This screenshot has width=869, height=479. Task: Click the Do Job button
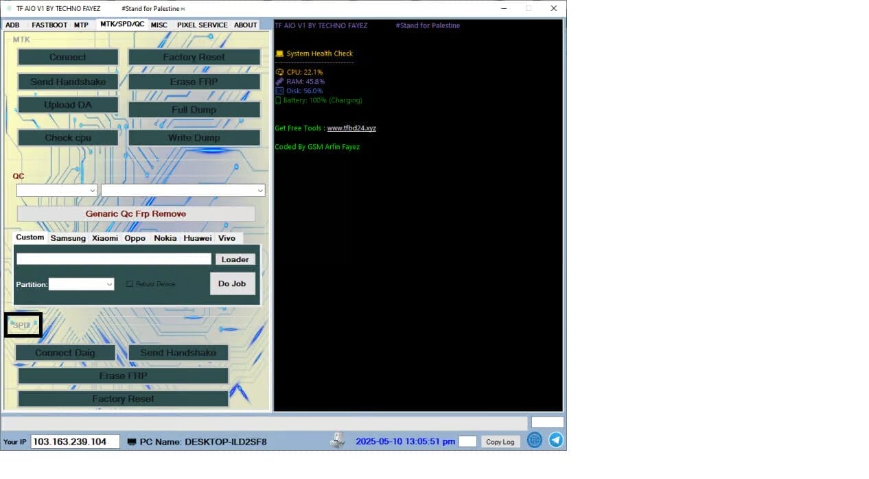pos(232,283)
